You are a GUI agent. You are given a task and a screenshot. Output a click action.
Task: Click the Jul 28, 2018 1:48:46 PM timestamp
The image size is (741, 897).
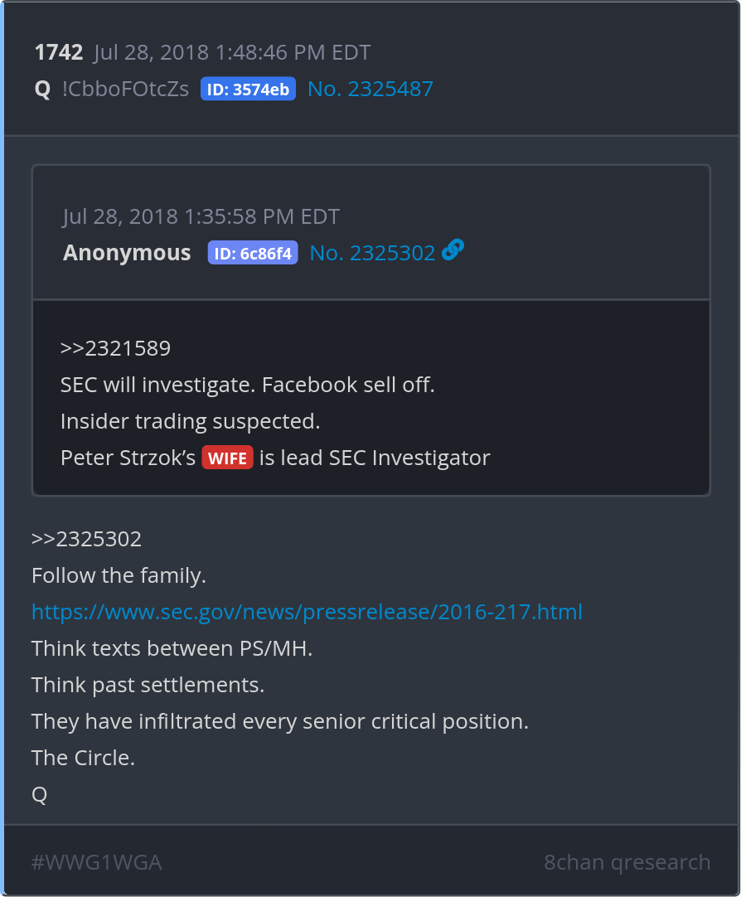point(232,53)
